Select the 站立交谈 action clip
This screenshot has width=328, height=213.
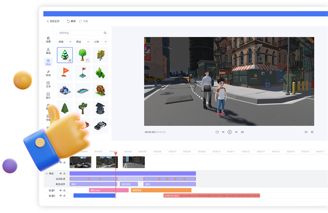point(129,184)
